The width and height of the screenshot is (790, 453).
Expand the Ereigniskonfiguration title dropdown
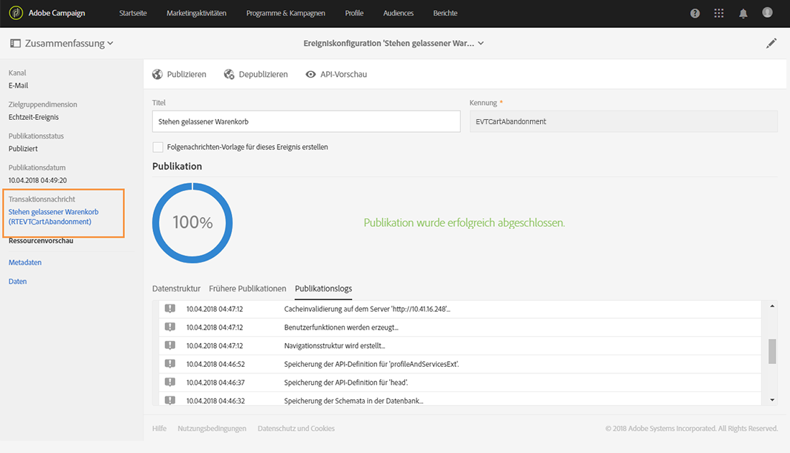coord(481,43)
